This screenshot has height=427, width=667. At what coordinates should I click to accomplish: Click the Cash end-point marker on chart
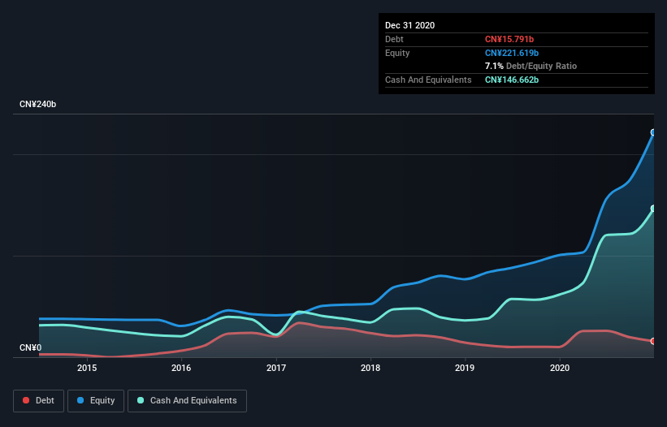(x=653, y=208)
